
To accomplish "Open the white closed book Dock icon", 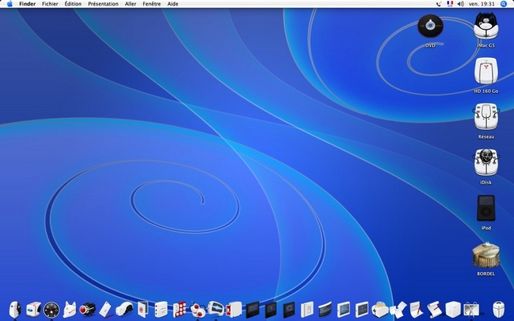I will point(307,310).
